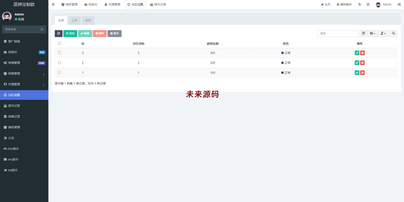Check the checkbox for row ID 3
The height and width of the screenshot is (202, 404).
tap(60, 53)
